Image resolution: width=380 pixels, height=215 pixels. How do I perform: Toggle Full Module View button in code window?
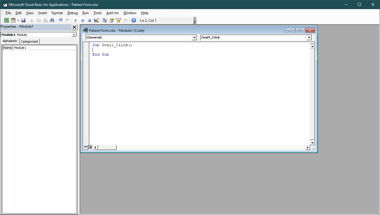[x=90, y=147]
